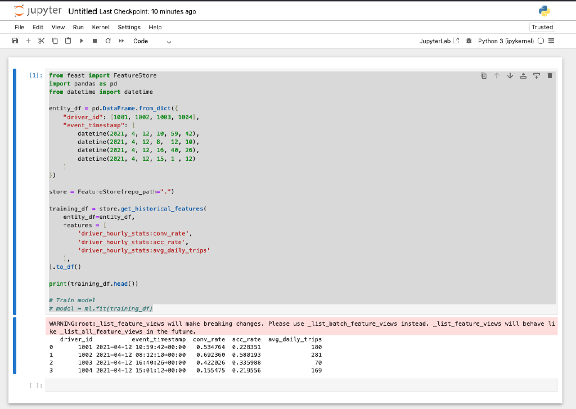Interrupt the kernel with the stop icon

[94, 41]
